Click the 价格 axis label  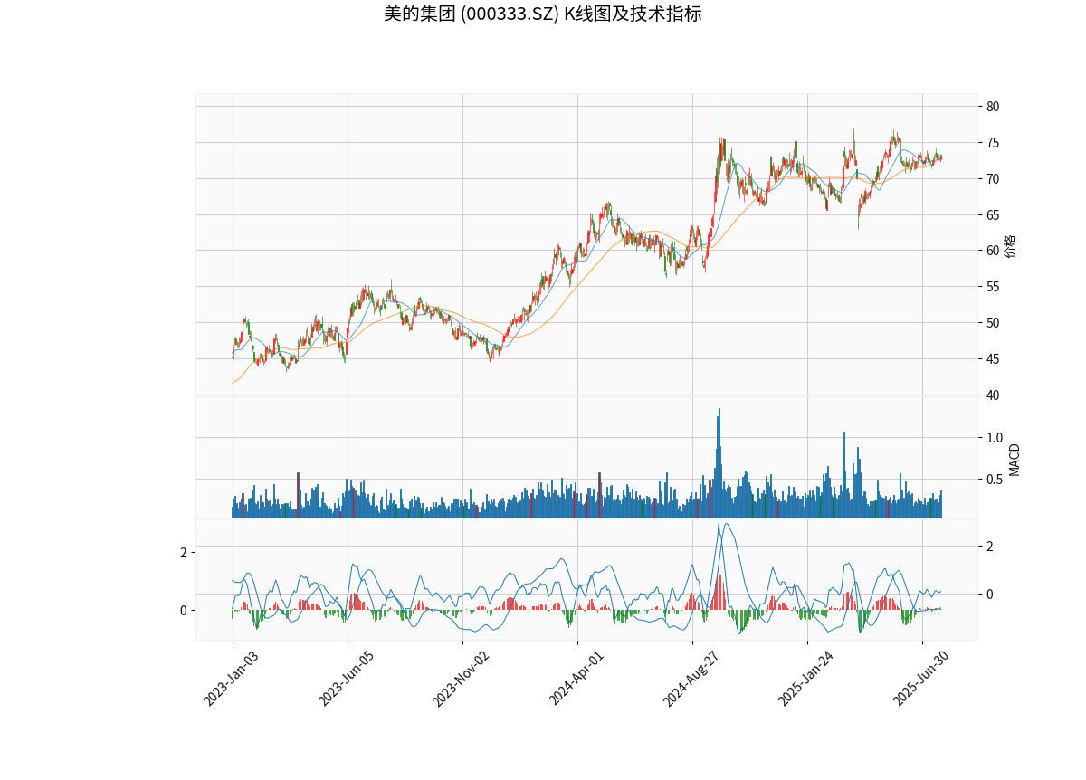point(1011,245)
